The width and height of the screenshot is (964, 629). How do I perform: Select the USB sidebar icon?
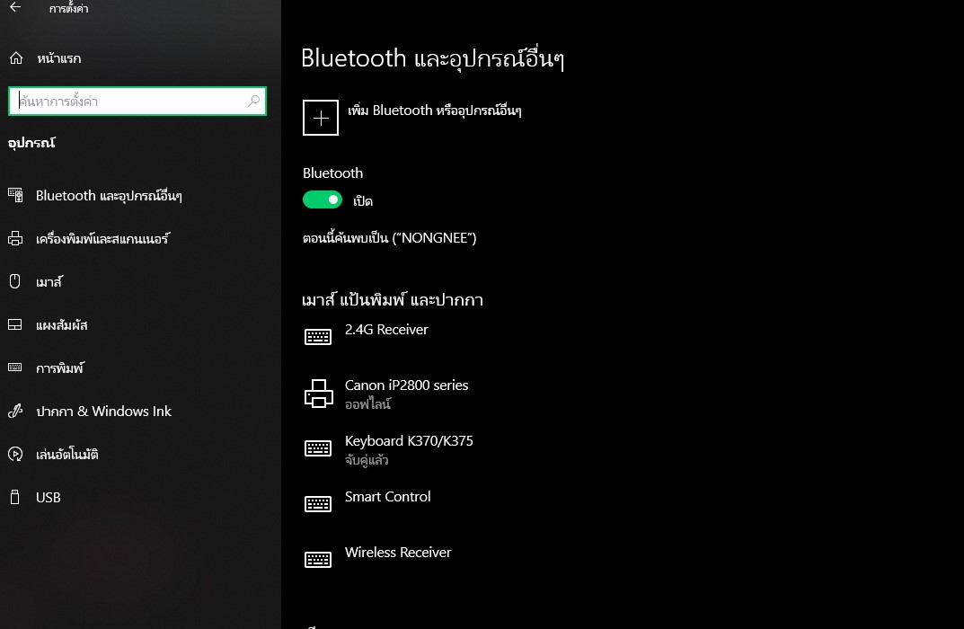(15, 497)
